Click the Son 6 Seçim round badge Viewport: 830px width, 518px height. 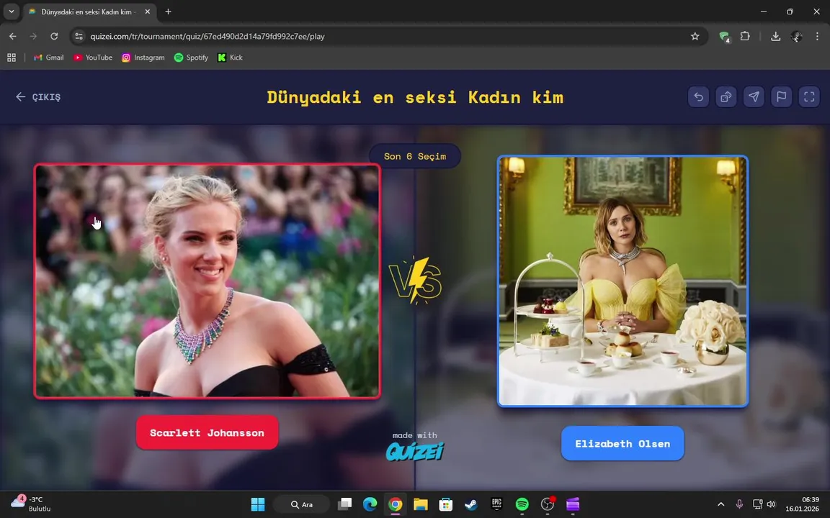pyautogui.click(x=415, y=156)
